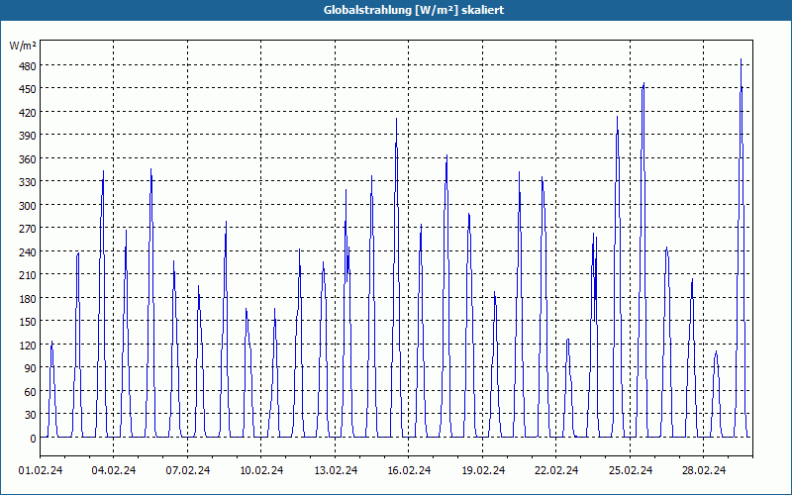Click the date label '25.02.24'
This screenshot has width=792, height=495.
(x=631, y=470)
